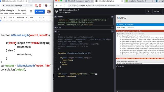Click back arrow in CodePen browser

[x=56, y=6]
